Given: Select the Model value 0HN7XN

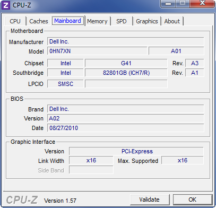Looking at the screenshot, I should 97,51.
